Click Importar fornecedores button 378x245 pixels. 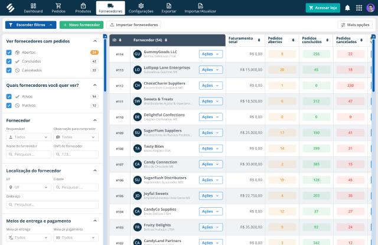pyautogui.click(x=134, y=25)
